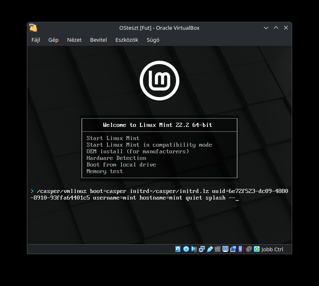Select Start Linux Mint in compatibility mode
319x286 pixels.
149,145
